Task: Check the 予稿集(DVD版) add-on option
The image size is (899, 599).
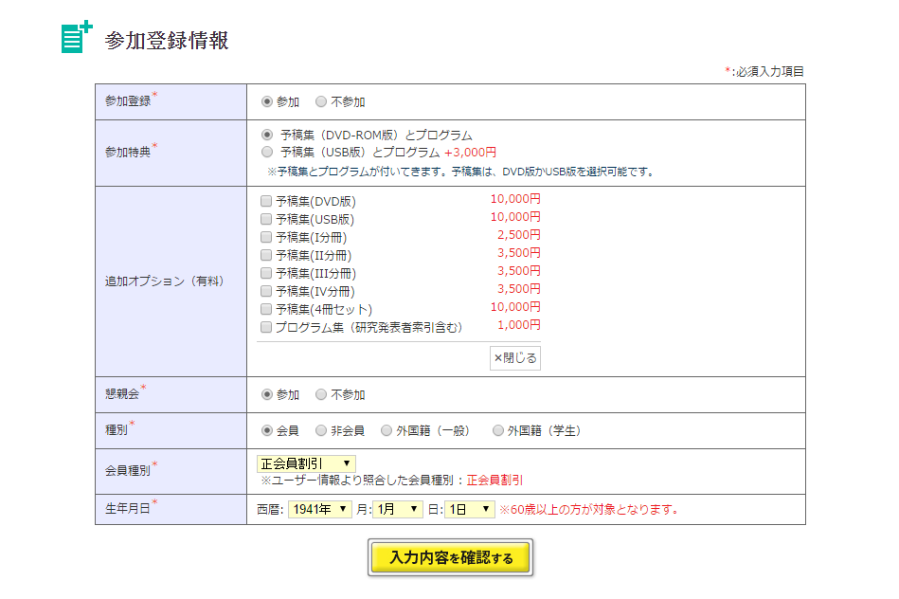Action: pyautogui.click(x=266, y=201)
